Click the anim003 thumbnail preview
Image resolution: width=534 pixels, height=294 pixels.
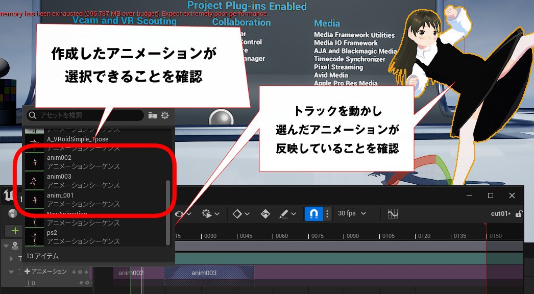pyautogui.click(x=34, y=181)
